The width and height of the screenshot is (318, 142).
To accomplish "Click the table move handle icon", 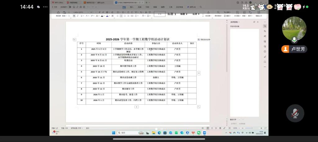I will point(74,40).
